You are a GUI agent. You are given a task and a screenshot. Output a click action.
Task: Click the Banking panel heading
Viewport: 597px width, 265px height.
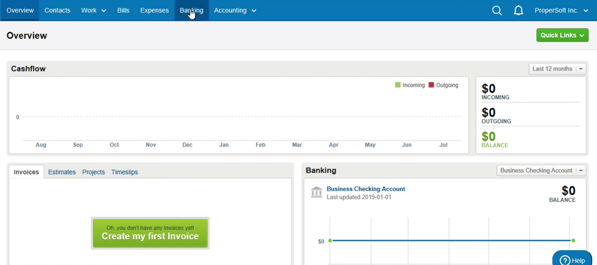pos(321,170)
